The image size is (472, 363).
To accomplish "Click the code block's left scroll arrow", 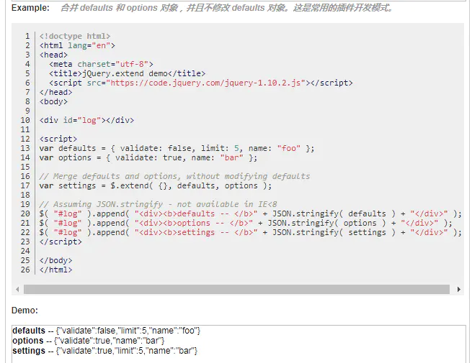I will (17, 290).
